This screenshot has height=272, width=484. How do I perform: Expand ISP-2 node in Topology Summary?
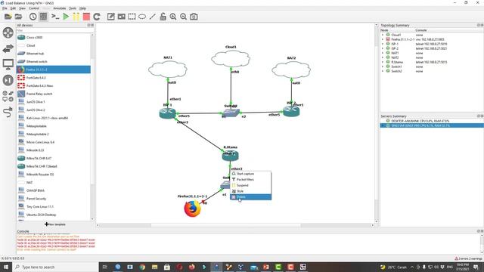[x=383, y=48]
